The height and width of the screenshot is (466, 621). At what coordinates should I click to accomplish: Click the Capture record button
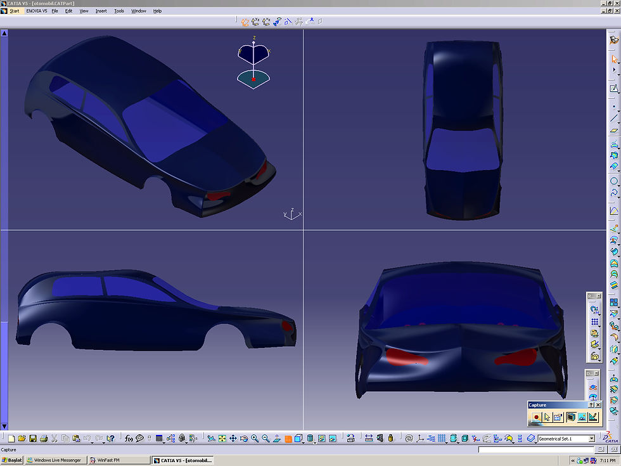(x=536, y=417)
